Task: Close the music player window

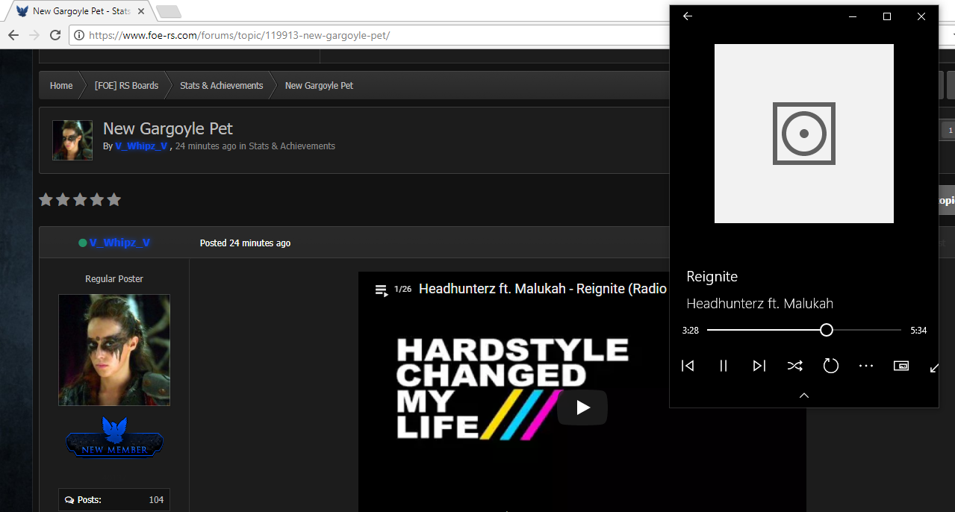Action: point(921,16)
